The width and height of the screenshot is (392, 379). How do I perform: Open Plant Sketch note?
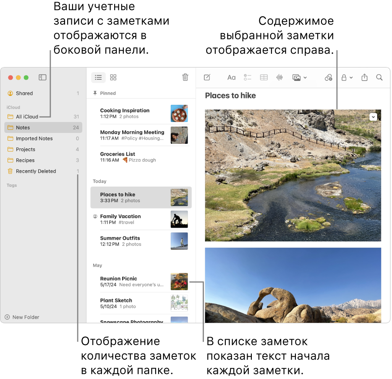[141, 303]
